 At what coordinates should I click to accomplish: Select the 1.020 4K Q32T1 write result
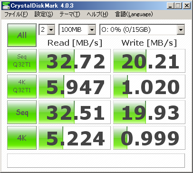point(149,86)
